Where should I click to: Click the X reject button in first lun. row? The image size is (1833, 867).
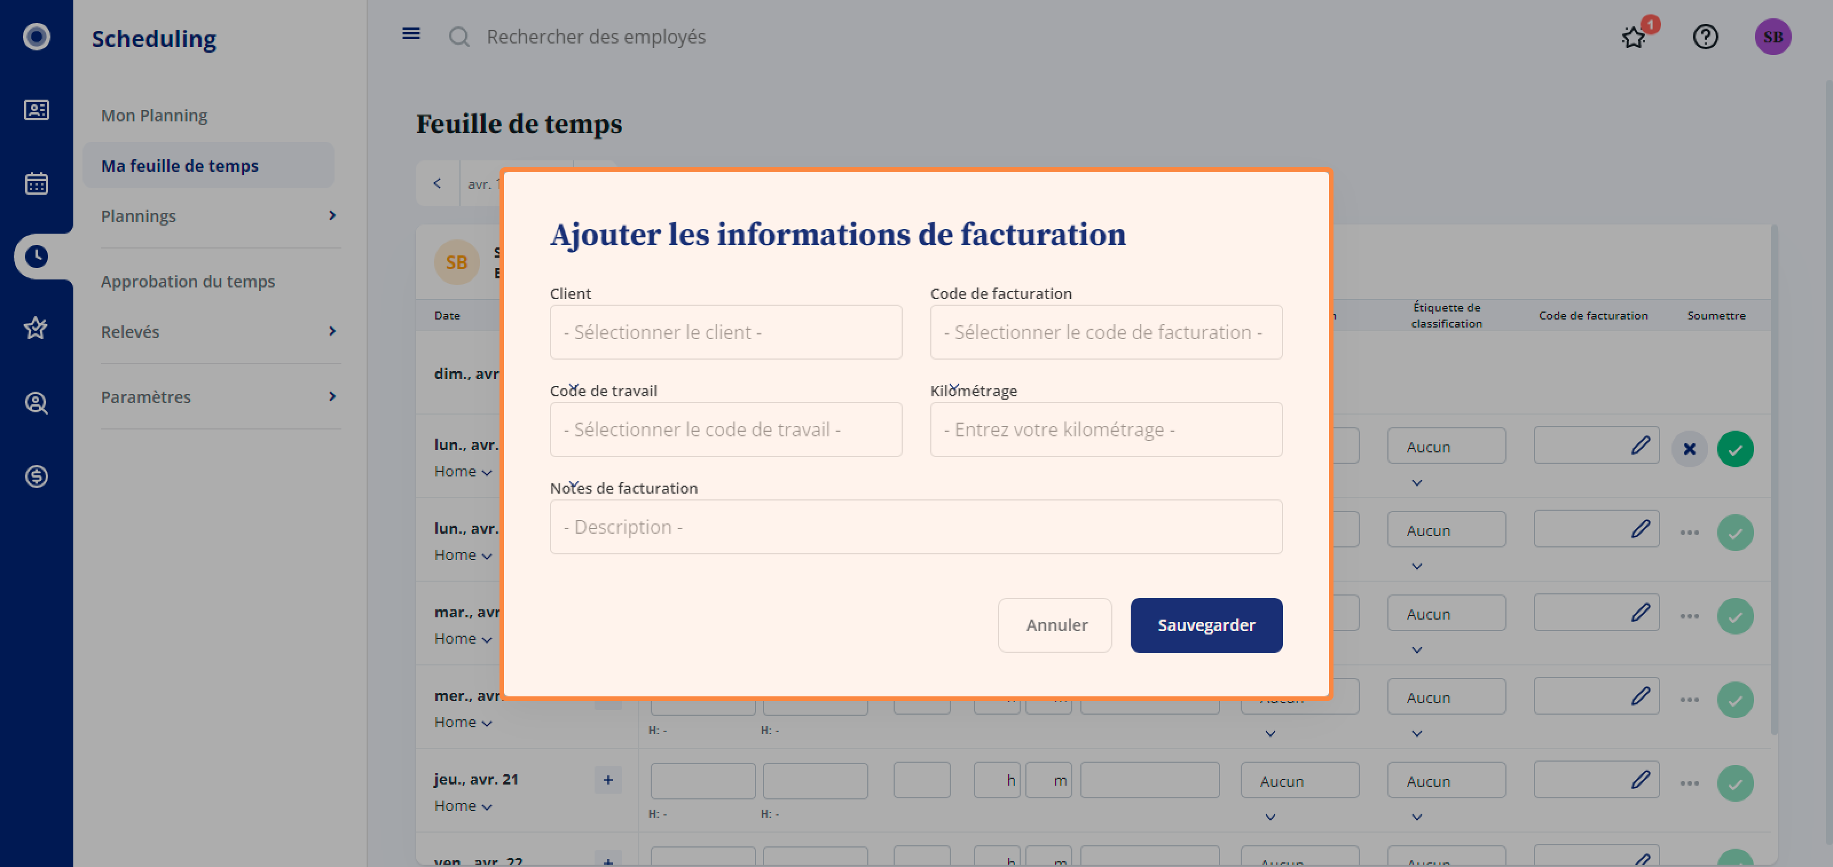[x=1689, y=449]
